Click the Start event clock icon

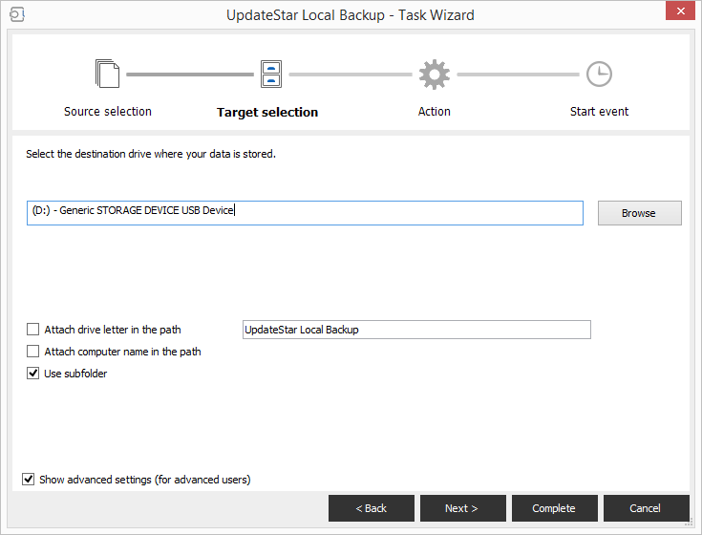(x=599, y=75)
